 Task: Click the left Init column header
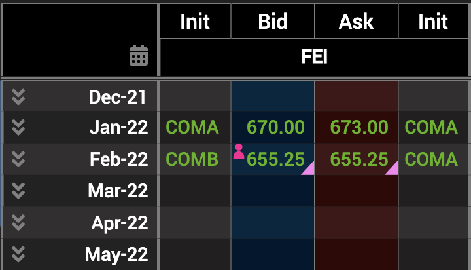(195, 22)
